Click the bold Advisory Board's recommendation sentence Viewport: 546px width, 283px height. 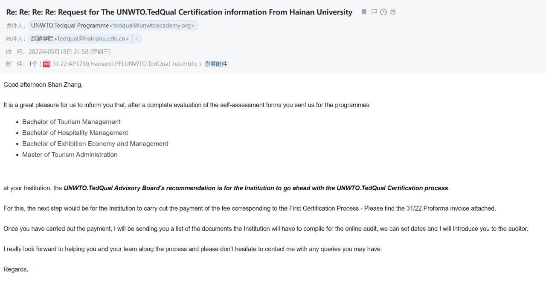pyautogui.click(x=256, y=188)
